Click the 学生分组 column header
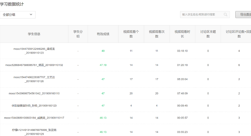Screen dimensions: 251x136 tap(78, 34)
